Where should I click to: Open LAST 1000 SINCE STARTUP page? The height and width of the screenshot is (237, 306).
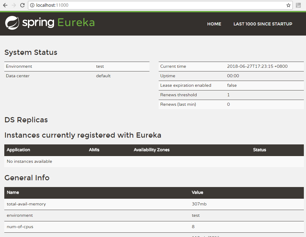263,24
